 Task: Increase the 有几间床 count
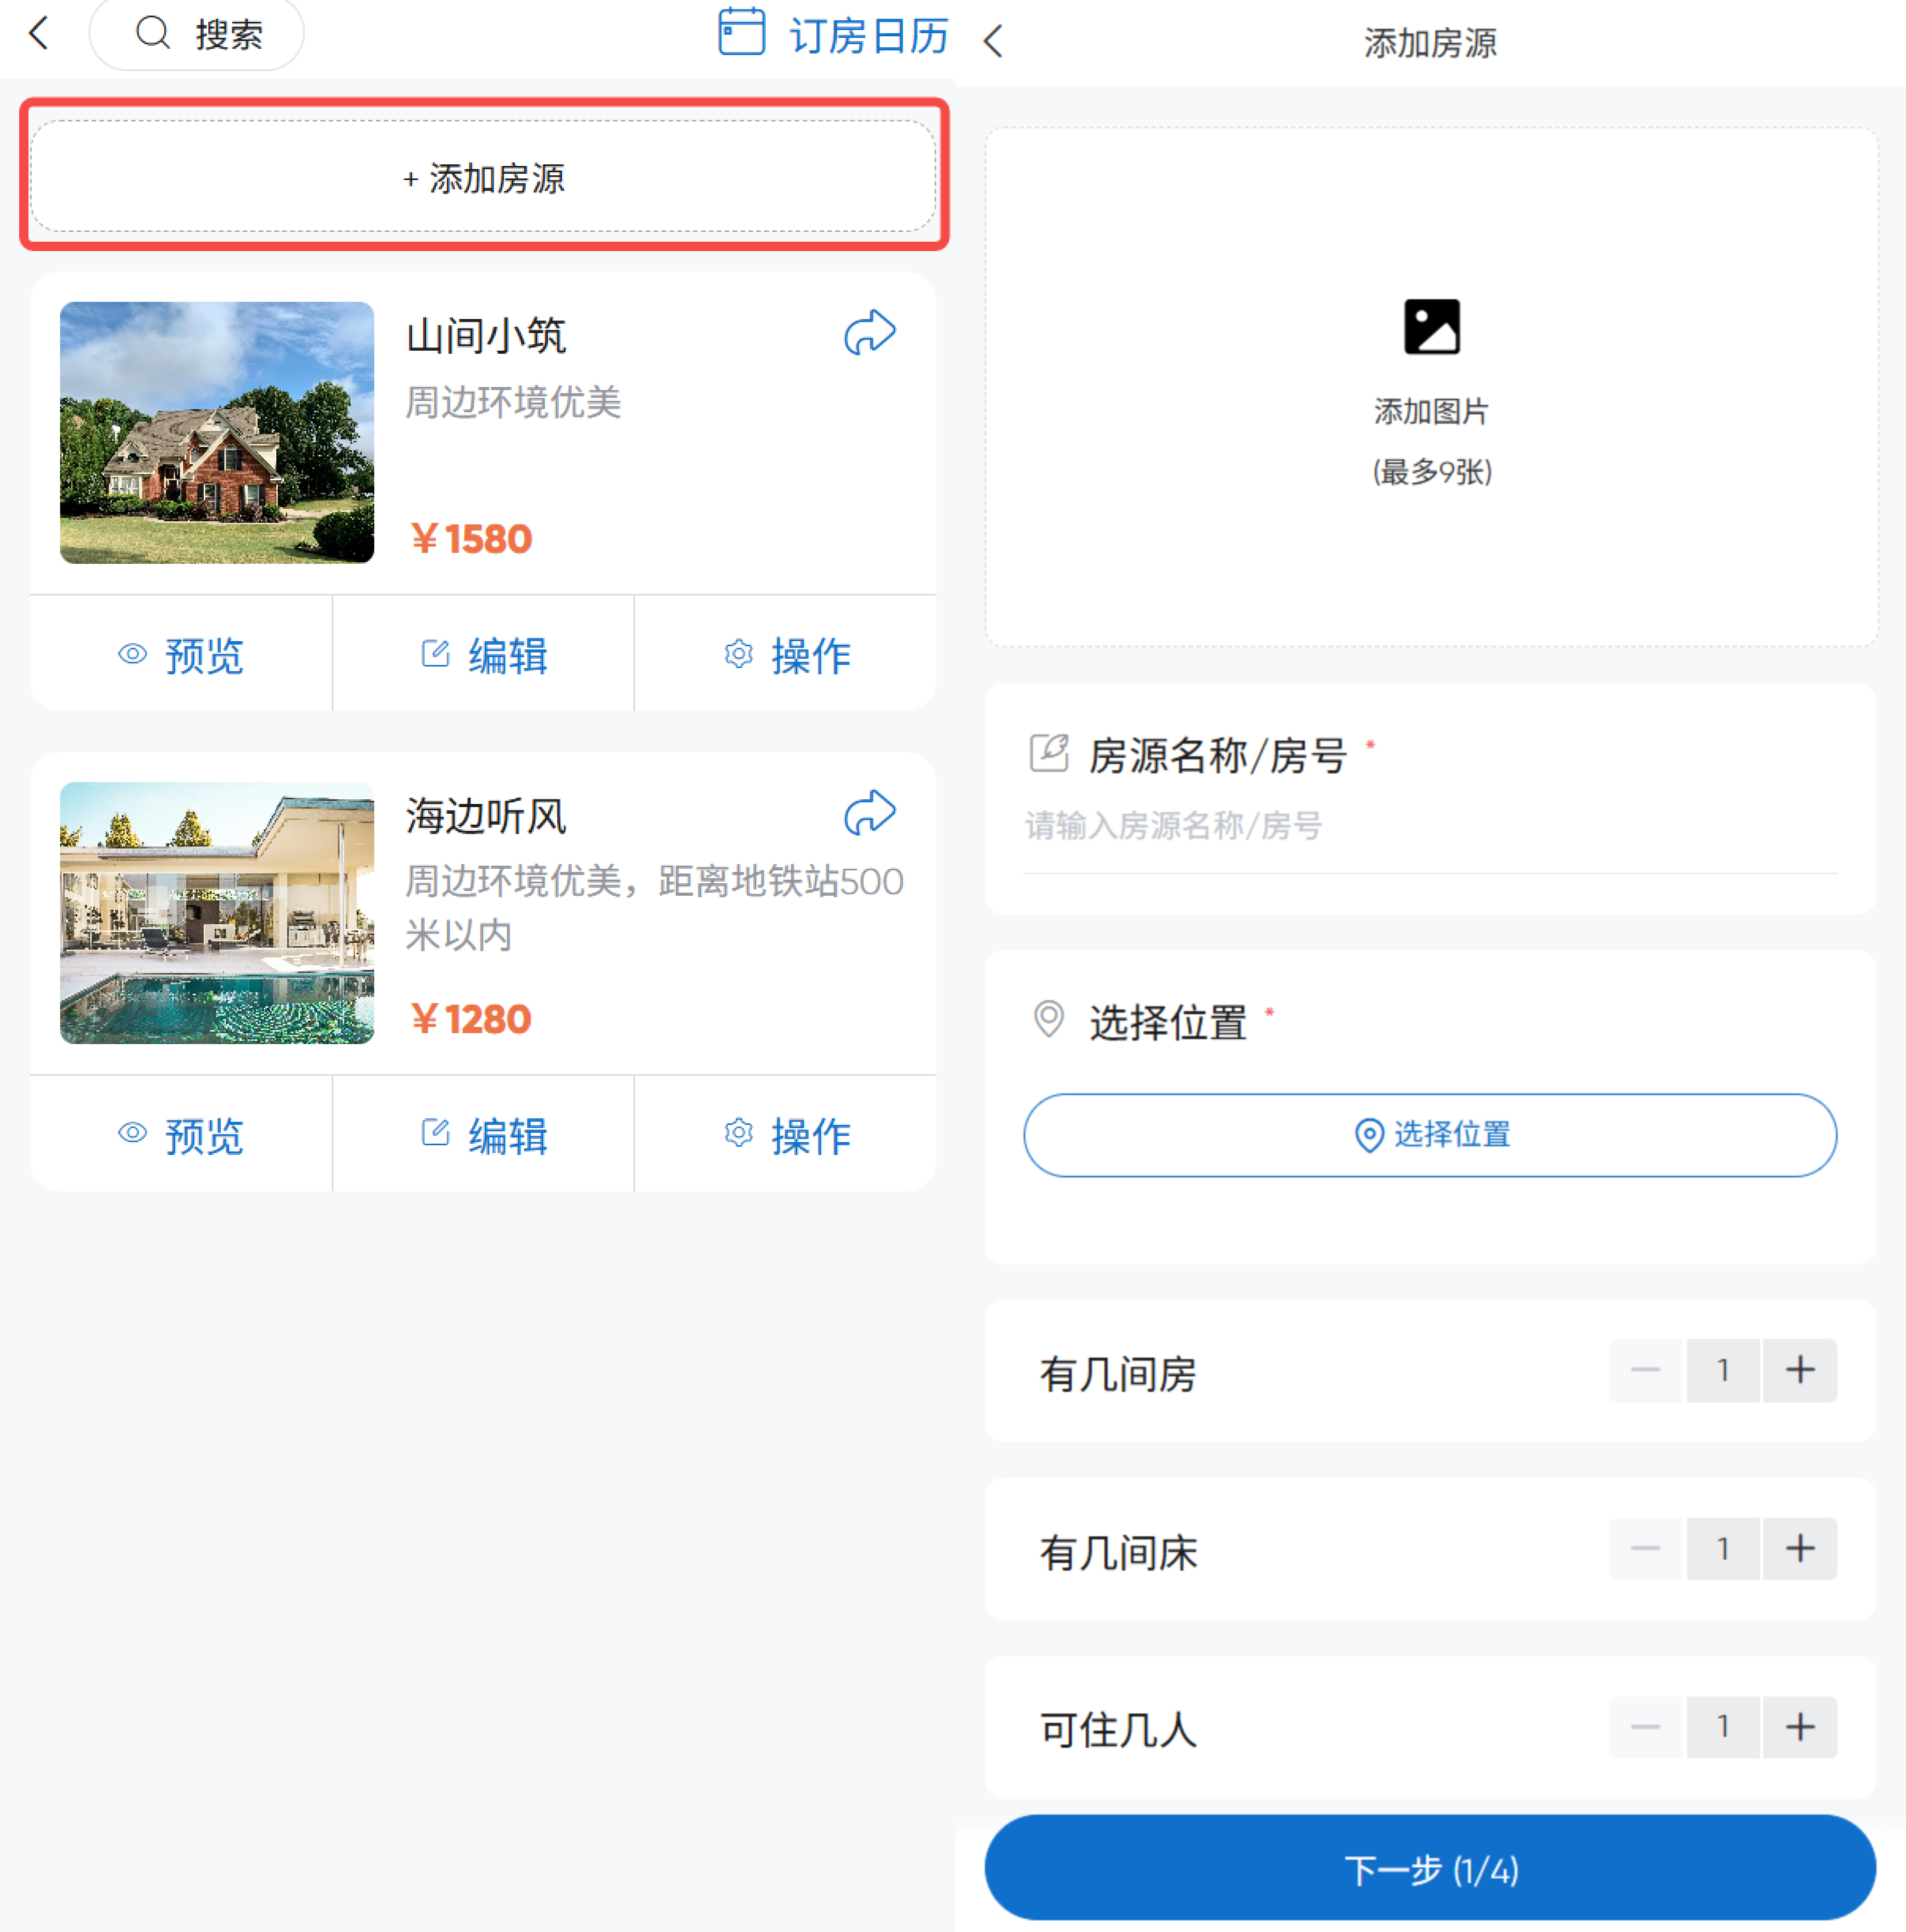(1800, 1549)
